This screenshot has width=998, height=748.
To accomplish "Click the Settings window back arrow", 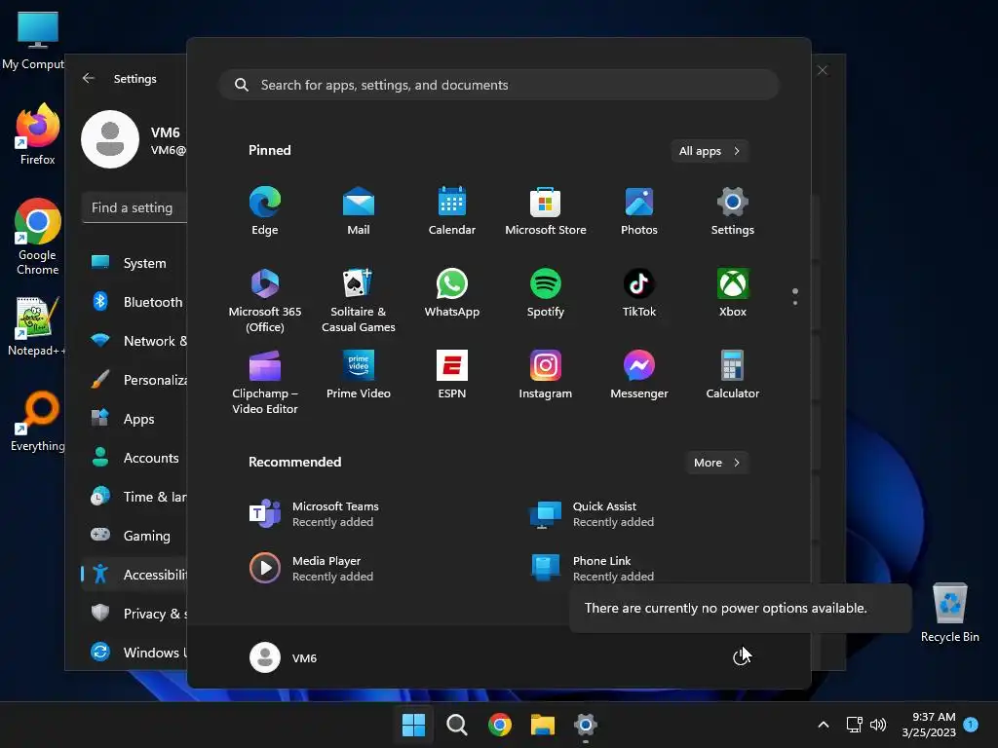I will tap(89, 78).
